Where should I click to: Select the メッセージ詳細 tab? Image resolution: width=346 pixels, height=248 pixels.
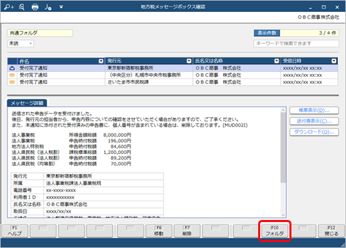(27, 103)
